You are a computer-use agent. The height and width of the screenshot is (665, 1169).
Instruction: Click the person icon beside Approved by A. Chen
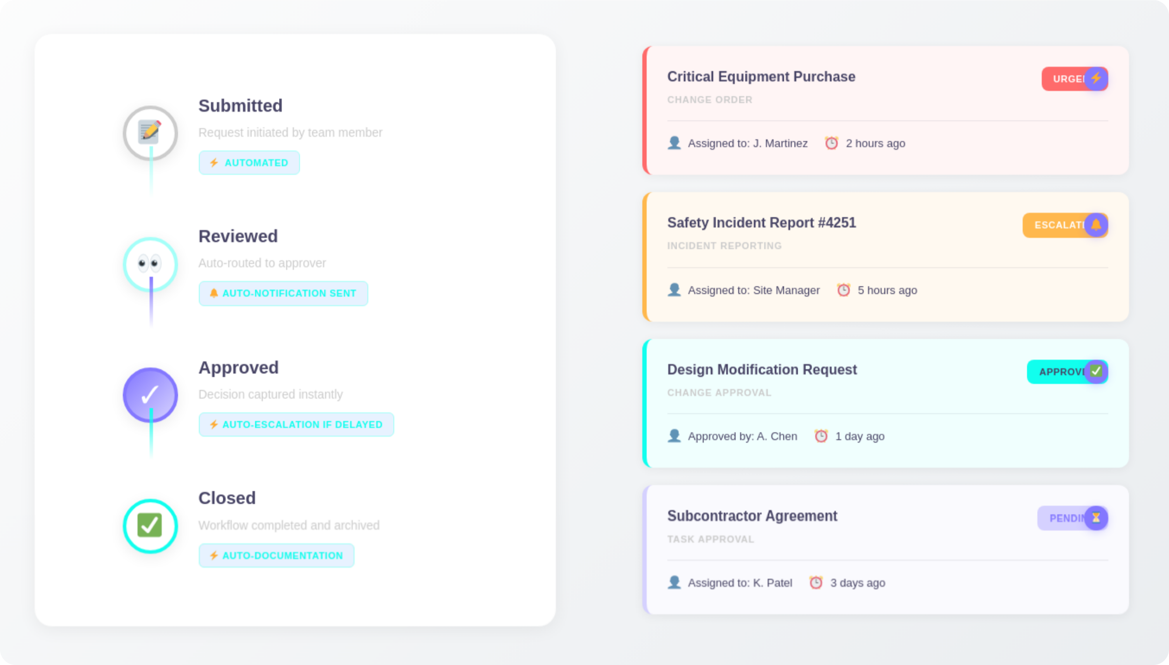point(674,436)
